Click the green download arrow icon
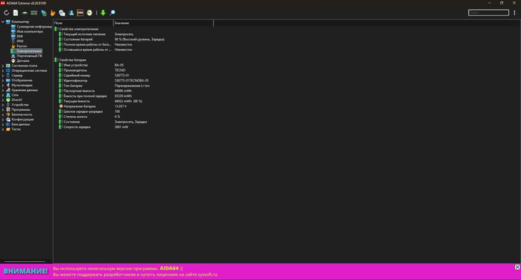521x280 pixels. [x=103, y=12]
